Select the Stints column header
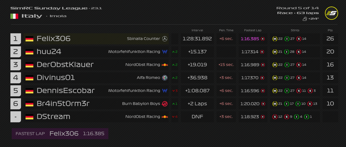This screenshot has height=147, width=346. (294, 30)
